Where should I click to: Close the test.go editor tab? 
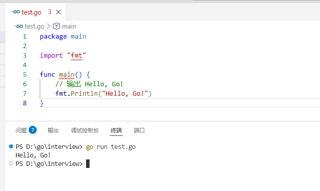pos(58,12)
